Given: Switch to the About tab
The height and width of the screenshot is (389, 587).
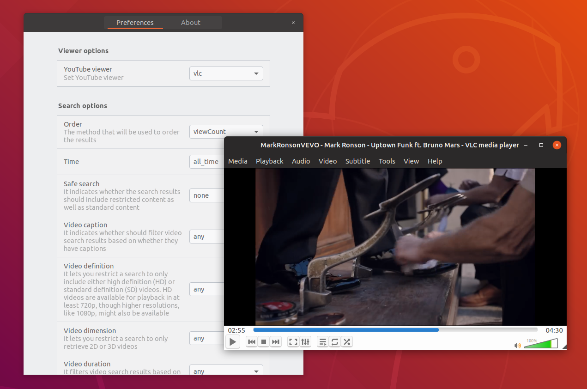Looking at the screenshot, I should click(x=191, y=23).
